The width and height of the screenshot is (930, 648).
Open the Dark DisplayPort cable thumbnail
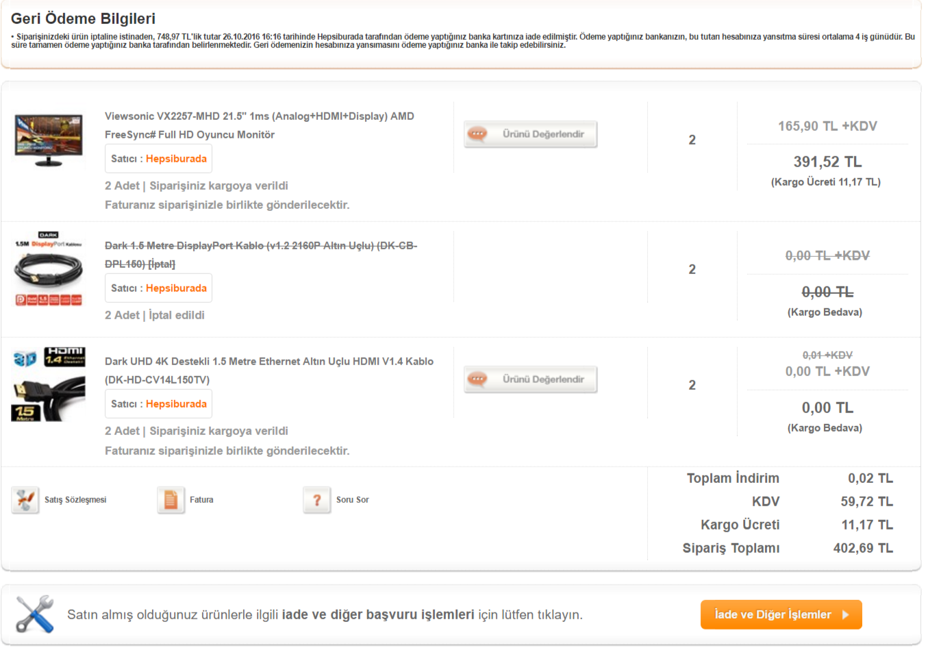point(49,269)
